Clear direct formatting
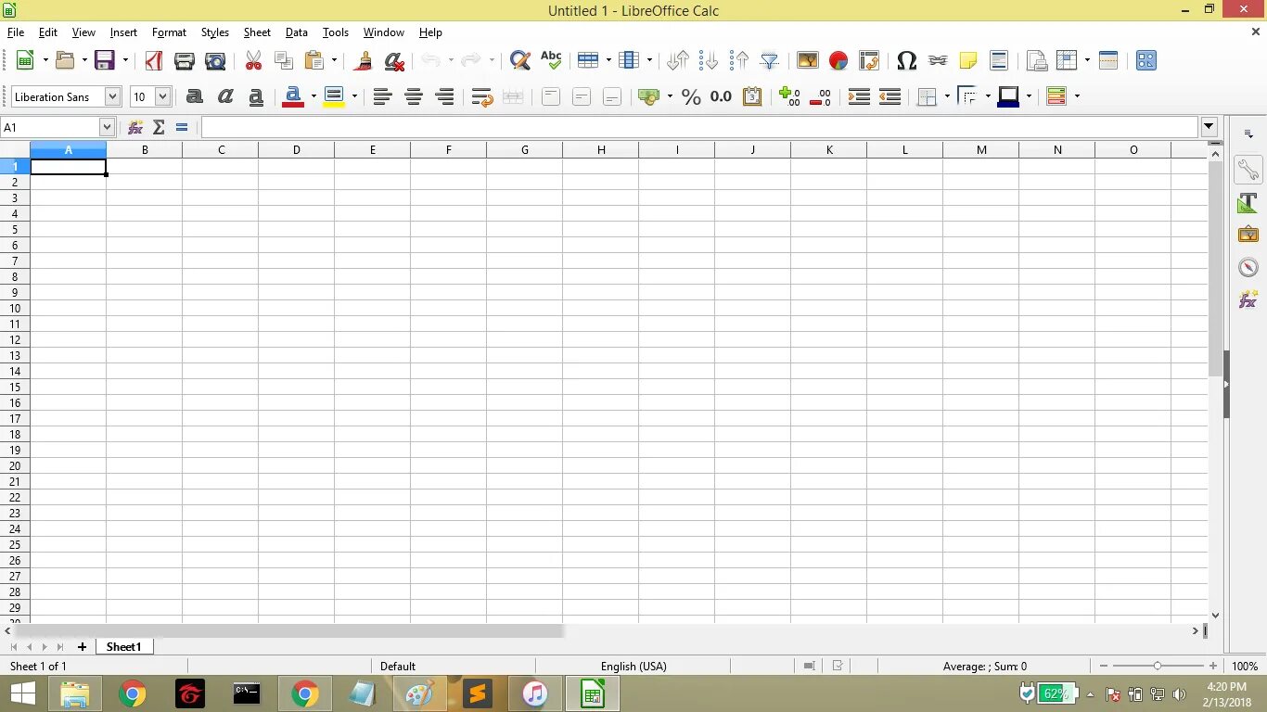 click(394, 60)
